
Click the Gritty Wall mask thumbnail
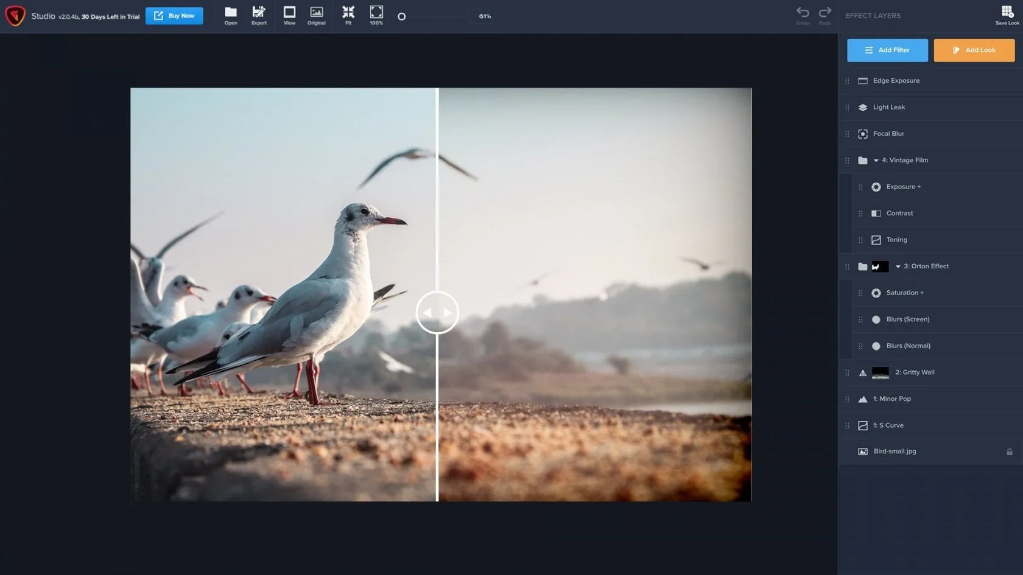[880, 372]
